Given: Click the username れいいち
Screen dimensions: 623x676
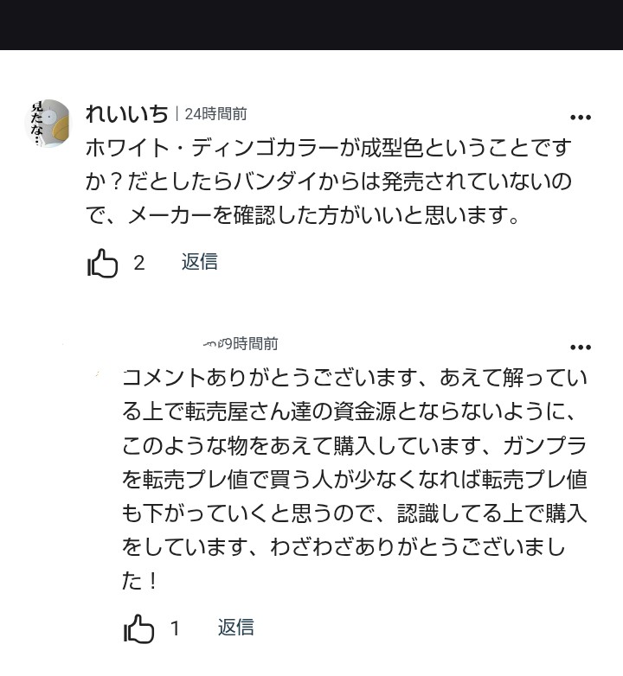Looking at the screenshot, I should click(127, 113).
